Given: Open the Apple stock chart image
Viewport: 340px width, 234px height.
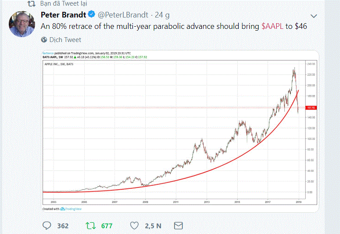Looking at the screenshot, I should (x=175, y=131).
